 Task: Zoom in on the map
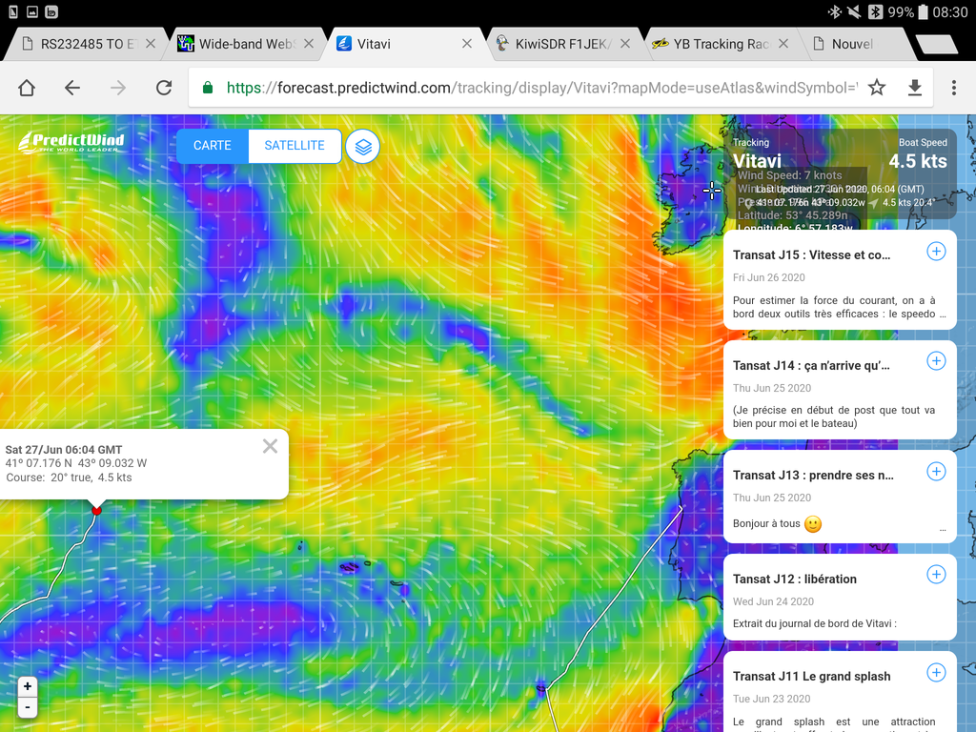tap(28, 686)
